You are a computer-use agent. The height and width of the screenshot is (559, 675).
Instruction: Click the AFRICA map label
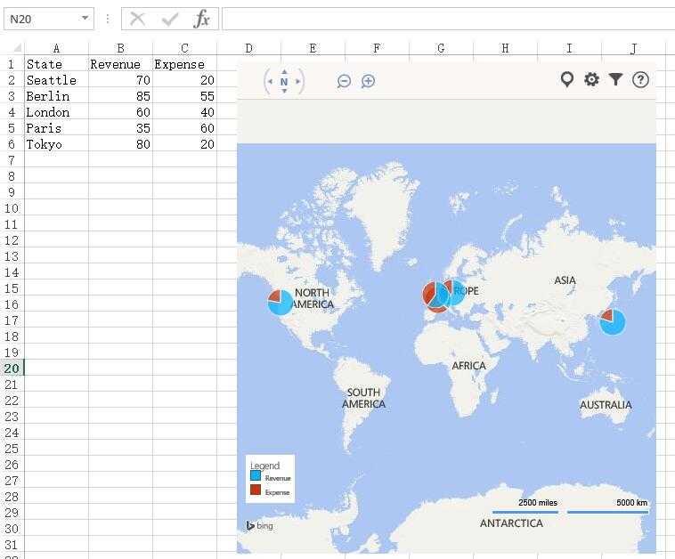(468, 366)
